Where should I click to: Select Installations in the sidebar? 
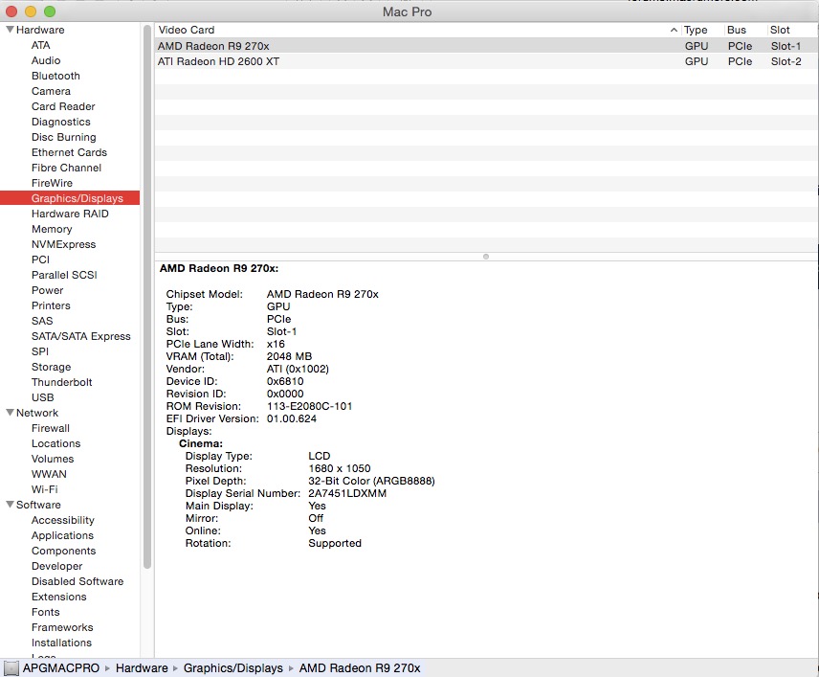(x=61, y=643)
